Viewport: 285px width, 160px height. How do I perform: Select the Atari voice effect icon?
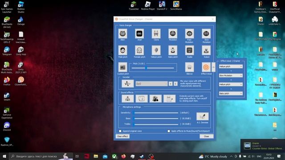click(139, 34)
